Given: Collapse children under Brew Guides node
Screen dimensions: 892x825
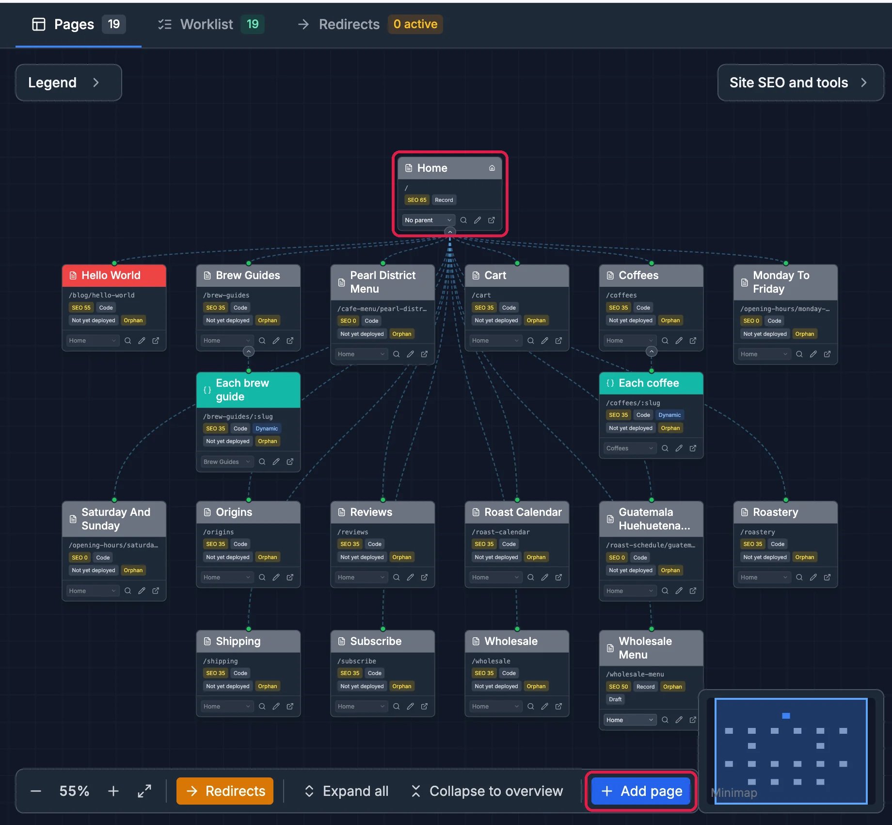Looking at the screenshot, I should click(x=249, y=351).
